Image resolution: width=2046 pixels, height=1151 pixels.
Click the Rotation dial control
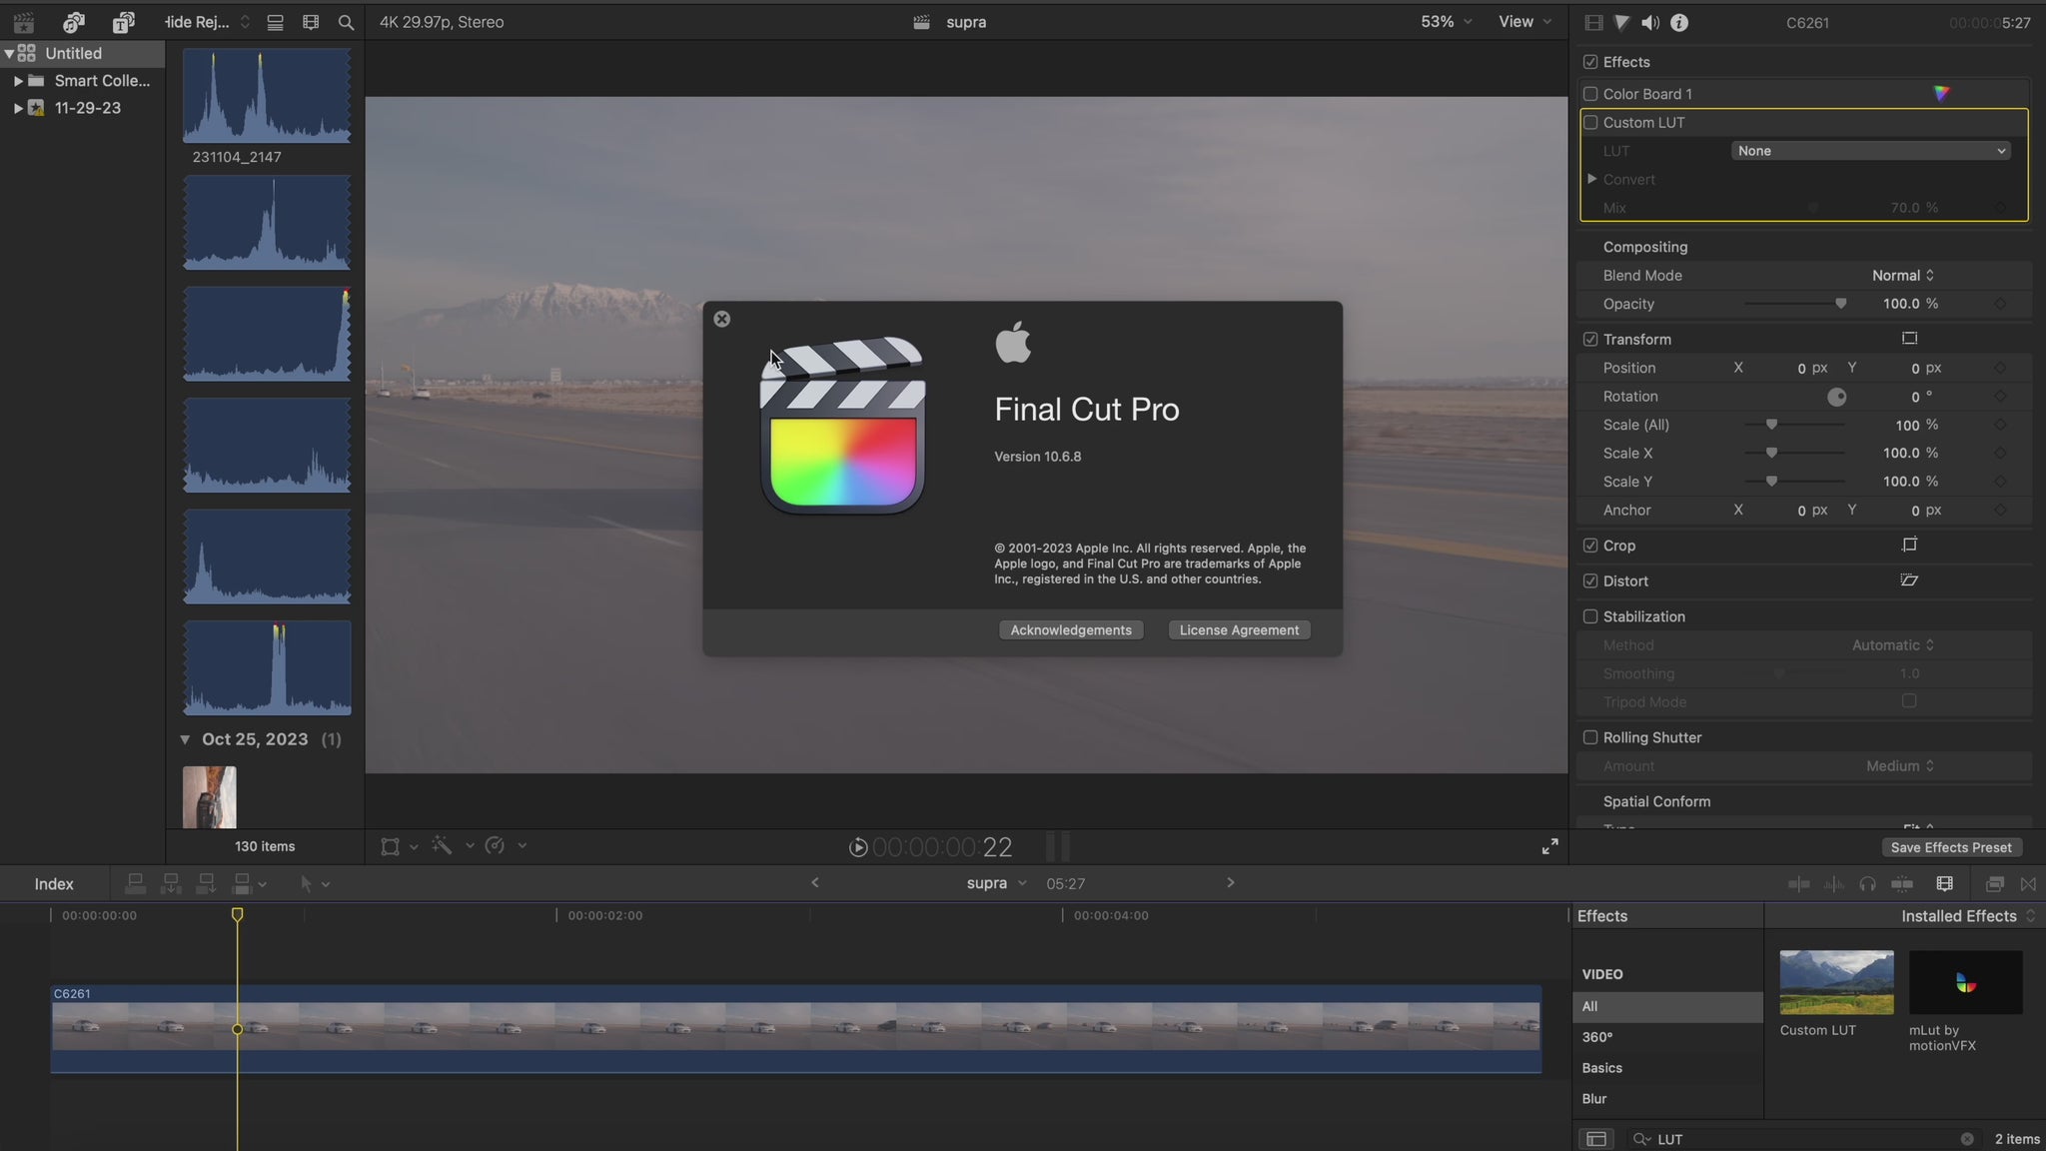point(1836,397)
